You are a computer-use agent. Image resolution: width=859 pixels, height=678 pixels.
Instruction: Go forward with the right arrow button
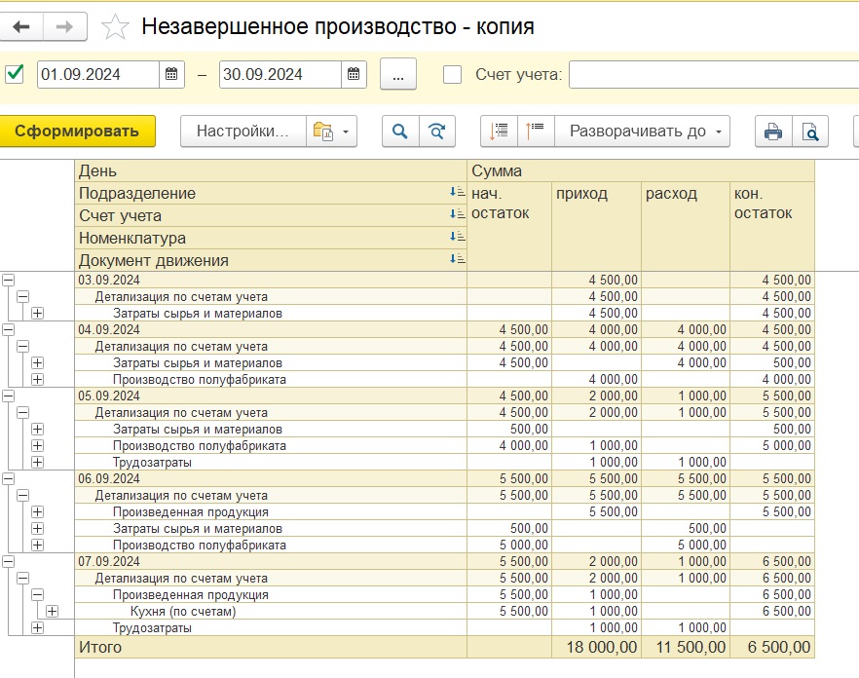[x=64, y=26]
